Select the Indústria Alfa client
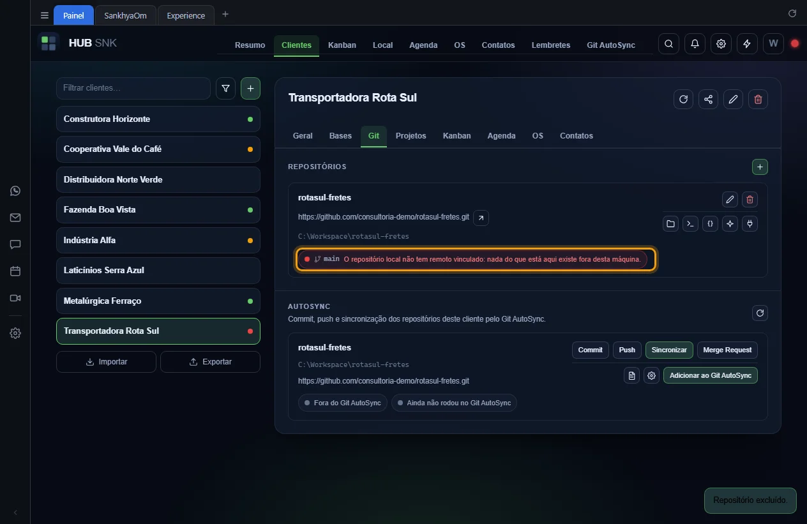The height and width of the screenshot is (524, 807). pyautogui.click(x=158, y=240)
